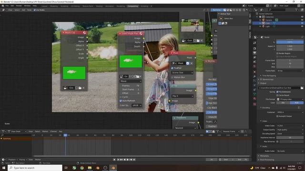Click the outliner filter funnel icon
305x171 pixels.
[296, 9]
